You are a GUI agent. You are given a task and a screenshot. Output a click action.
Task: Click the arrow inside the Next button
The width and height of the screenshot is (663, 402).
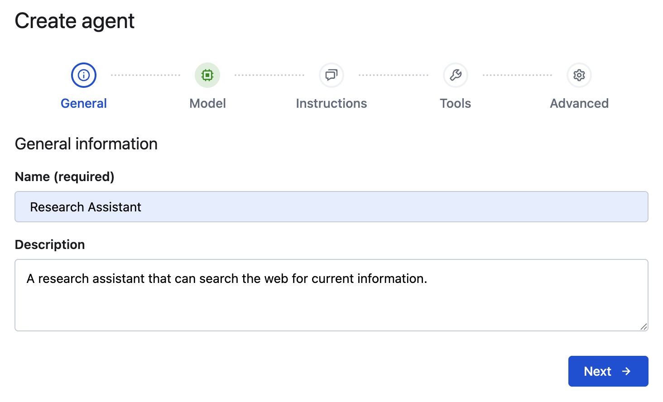pyautogui.click(x=626, y=371)
